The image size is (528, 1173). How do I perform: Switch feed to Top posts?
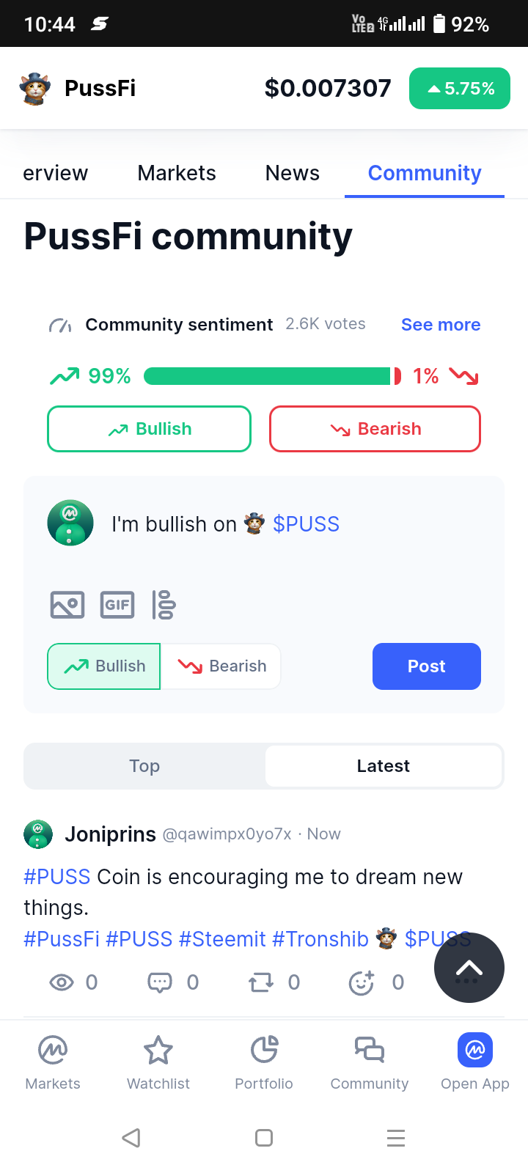point(144,766)
